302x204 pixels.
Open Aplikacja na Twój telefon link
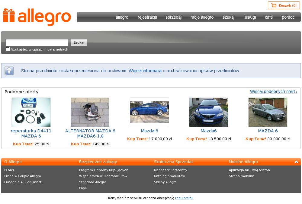coord(249,170)
